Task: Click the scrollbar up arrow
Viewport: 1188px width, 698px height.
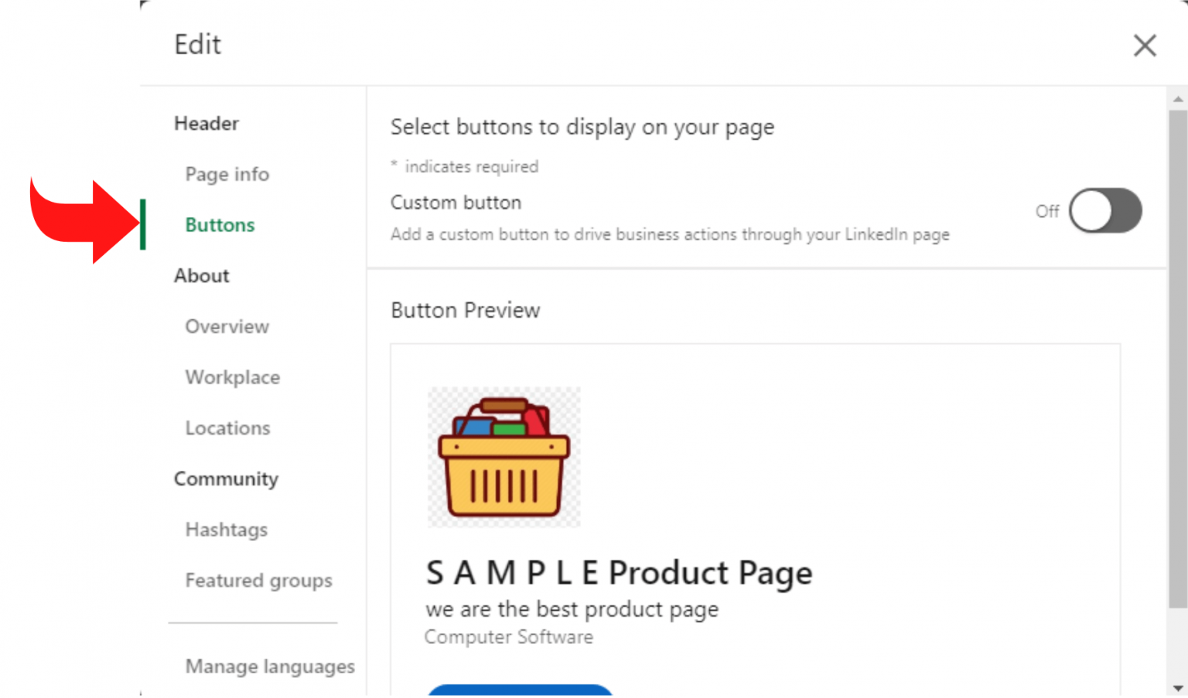Action: pos(1176,97)
